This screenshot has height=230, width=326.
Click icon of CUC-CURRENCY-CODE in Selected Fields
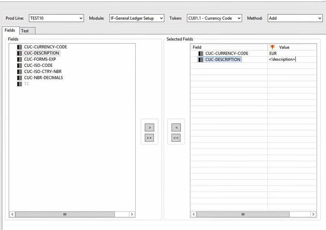200,54
